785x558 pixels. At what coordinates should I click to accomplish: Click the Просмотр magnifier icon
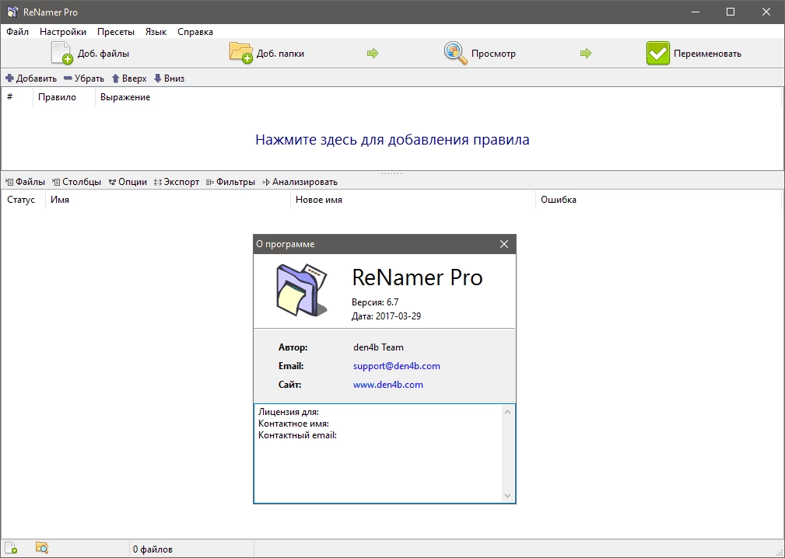pyautogui.click(x=456, y=53)
